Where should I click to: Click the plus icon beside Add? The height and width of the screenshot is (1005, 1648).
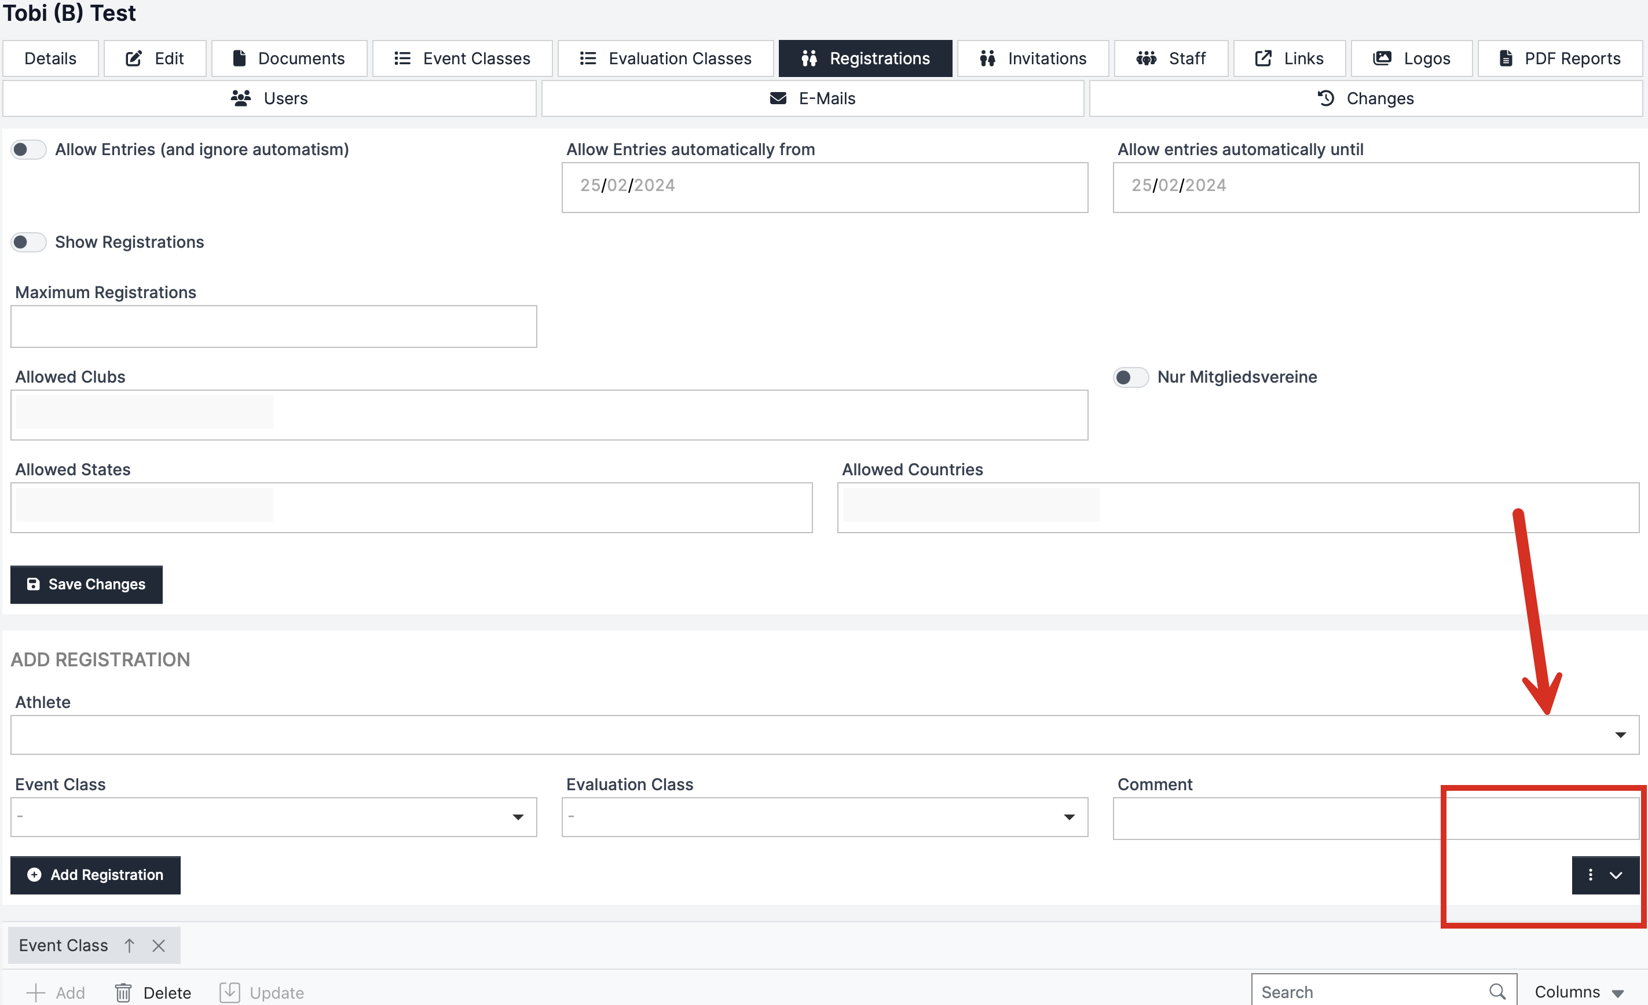coord(35,992)
